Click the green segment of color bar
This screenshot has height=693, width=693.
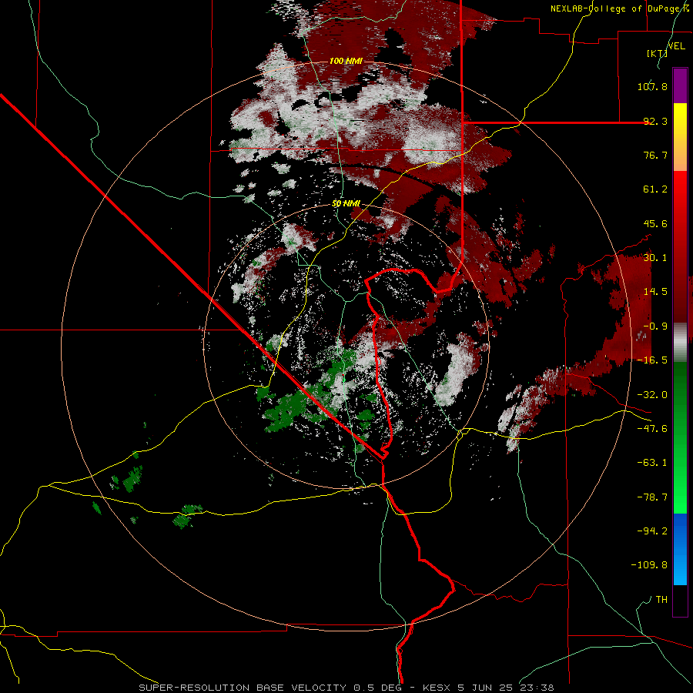[x=680, y=437]
